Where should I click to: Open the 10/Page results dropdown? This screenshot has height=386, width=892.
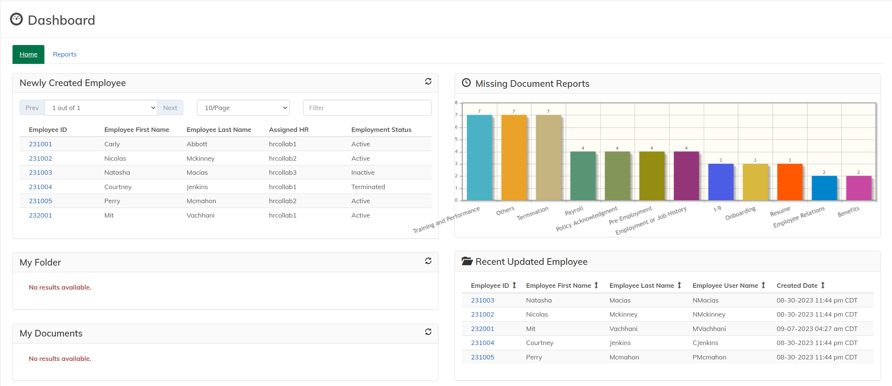click(x=243, y=107)
